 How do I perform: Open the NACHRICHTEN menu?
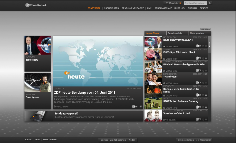111,8
